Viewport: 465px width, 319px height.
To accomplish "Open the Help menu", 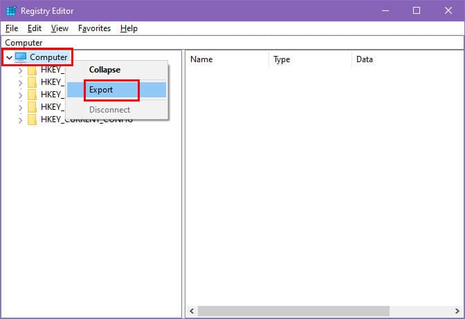I will pyautogui.click(x=129, y=28).
